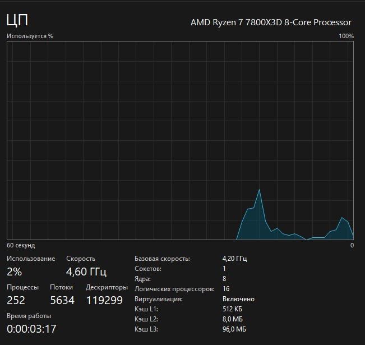Click the Потоки label
Screen dimensions: 365x345
click(62, 287)
